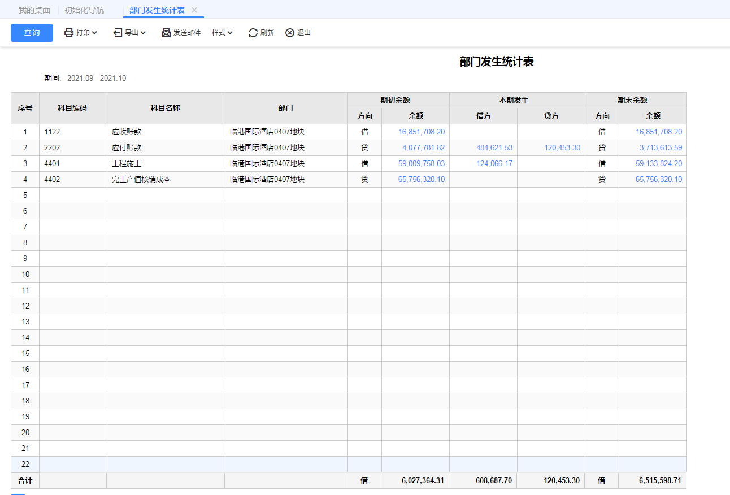Click the printer icon for 打印
Viewport: 730px width, 495px height.
tap(69, 33)
